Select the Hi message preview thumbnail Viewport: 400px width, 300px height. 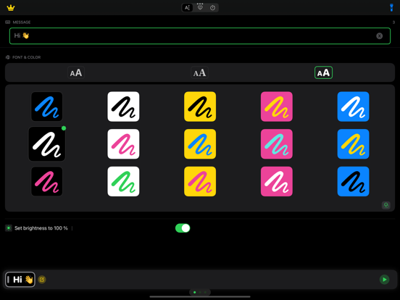[20, 280]
